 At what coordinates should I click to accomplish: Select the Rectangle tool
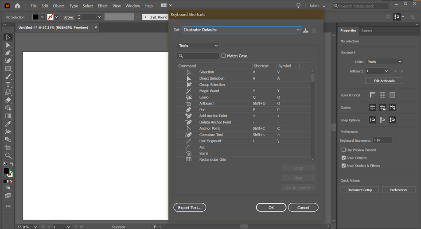tap(8, 69)
